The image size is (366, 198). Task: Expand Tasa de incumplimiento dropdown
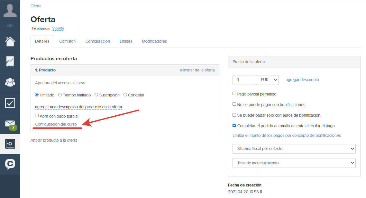(294, 163)
